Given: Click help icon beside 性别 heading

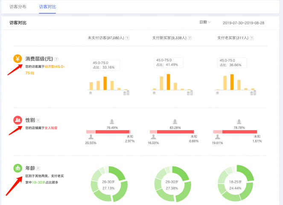Looking at the screenshot, I should click(38, 121).
